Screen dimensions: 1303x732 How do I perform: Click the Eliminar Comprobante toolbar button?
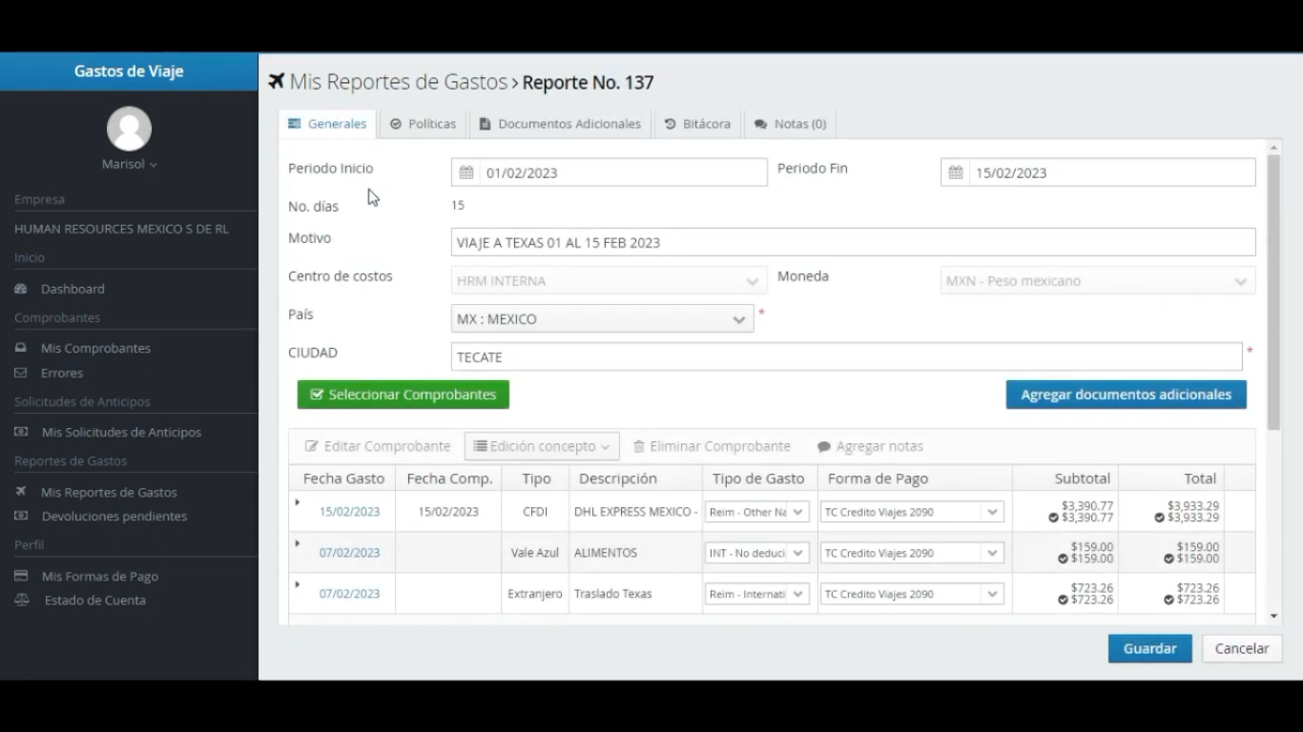pos(712,446)
